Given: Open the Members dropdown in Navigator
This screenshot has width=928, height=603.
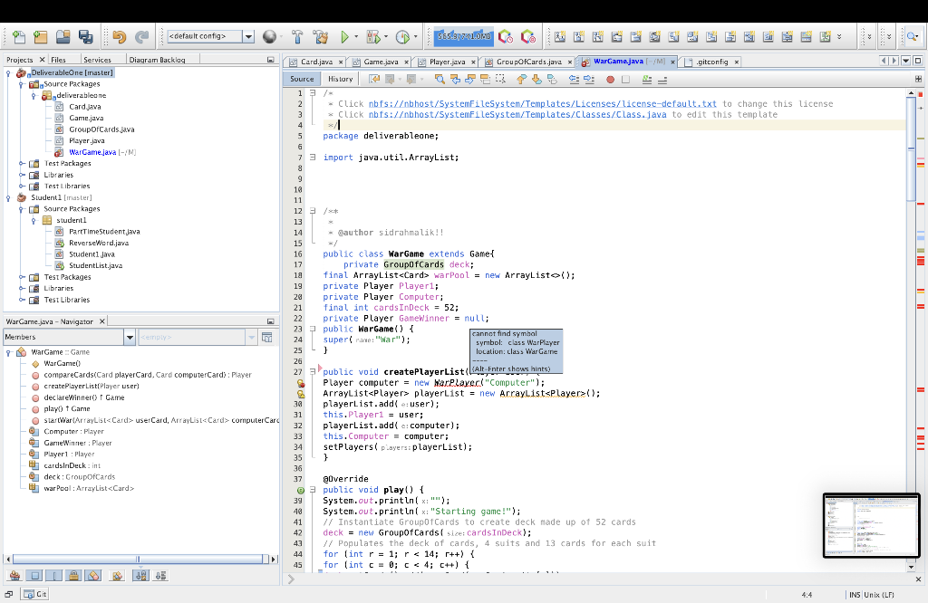Looking at the screenshot, I should [130, 338].
